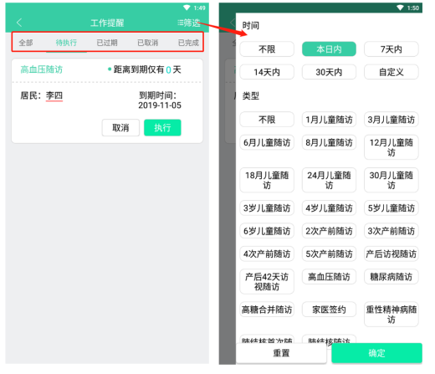Image resolution: width=435 pixels, height=374 pixels.
Task: Select 不限 under 类型
Action: (x=267, y=120)
